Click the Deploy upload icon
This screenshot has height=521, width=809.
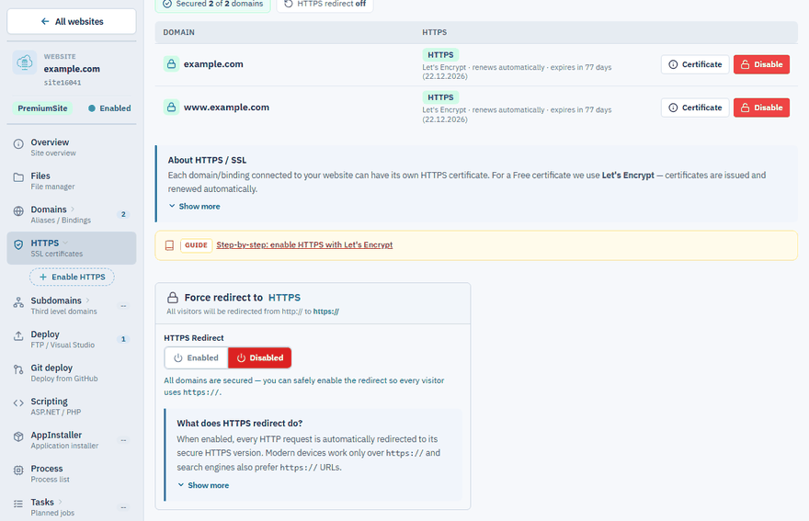[x=18, y=336]
